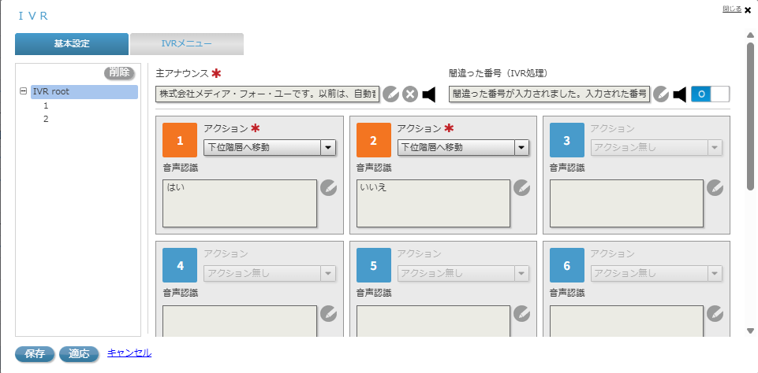758x373 pixels.
Task: Click the 適応 apply button
Action: click(79, 354)
